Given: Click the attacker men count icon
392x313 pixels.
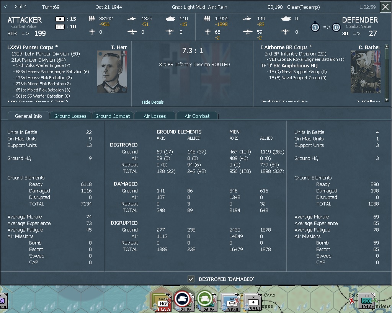Looking at the screenshot, I should pyautogui.click(x=92, y=18).
